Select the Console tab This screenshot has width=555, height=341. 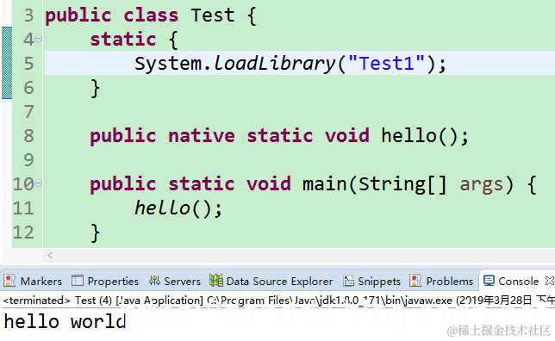coord(511,282)
